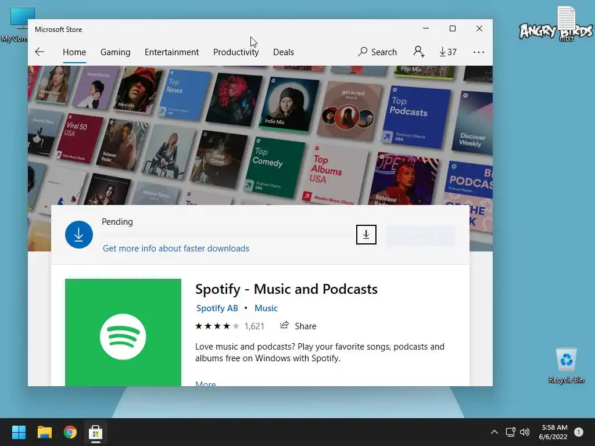Launch Google Chrome from the taskbar
Viewport: 595px width, 446px height.
[70, 432]
